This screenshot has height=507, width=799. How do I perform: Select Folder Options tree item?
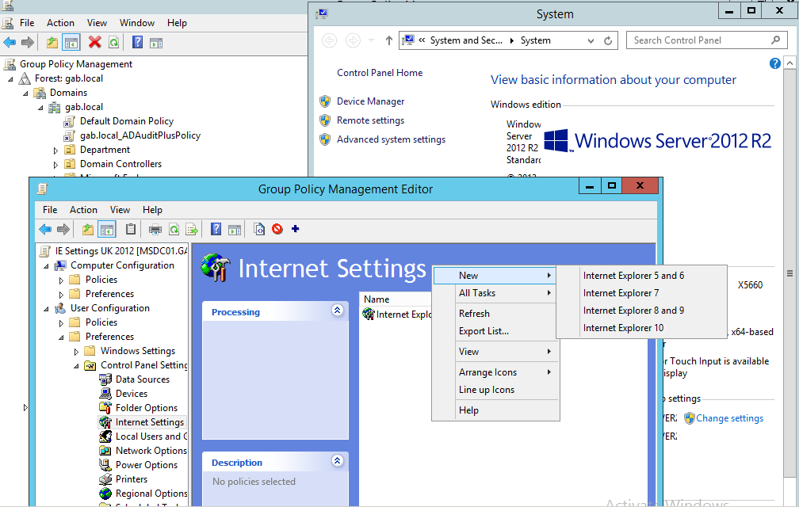click(146, 408)
